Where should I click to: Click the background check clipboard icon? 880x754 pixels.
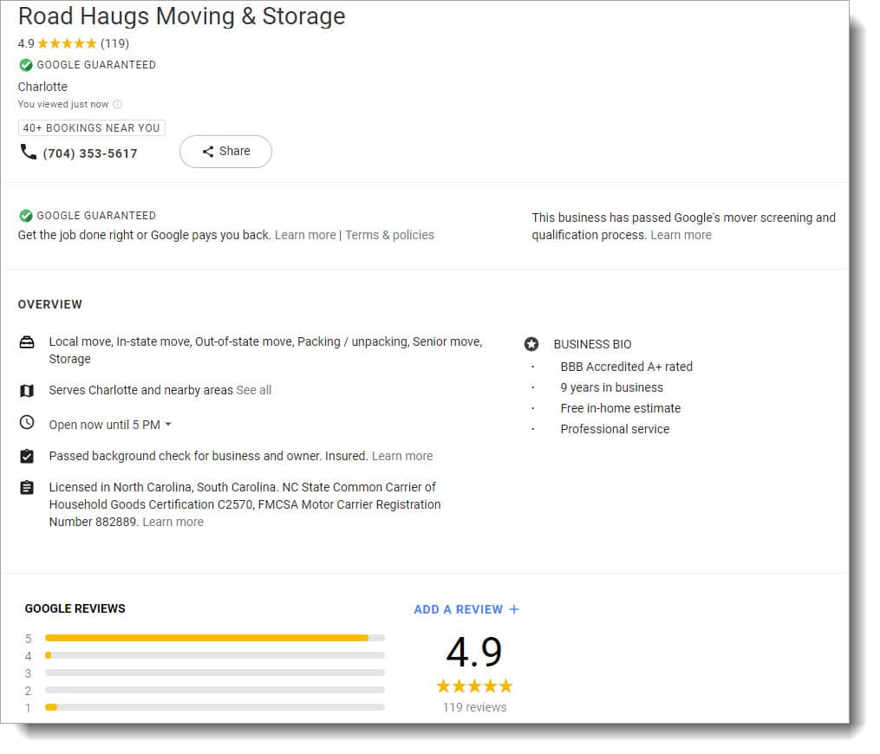click(27, 456)
